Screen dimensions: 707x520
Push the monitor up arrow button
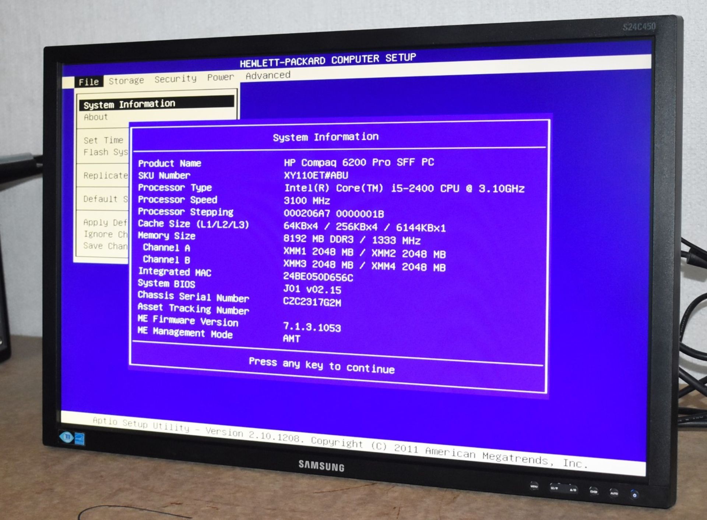tap(573, 490)
